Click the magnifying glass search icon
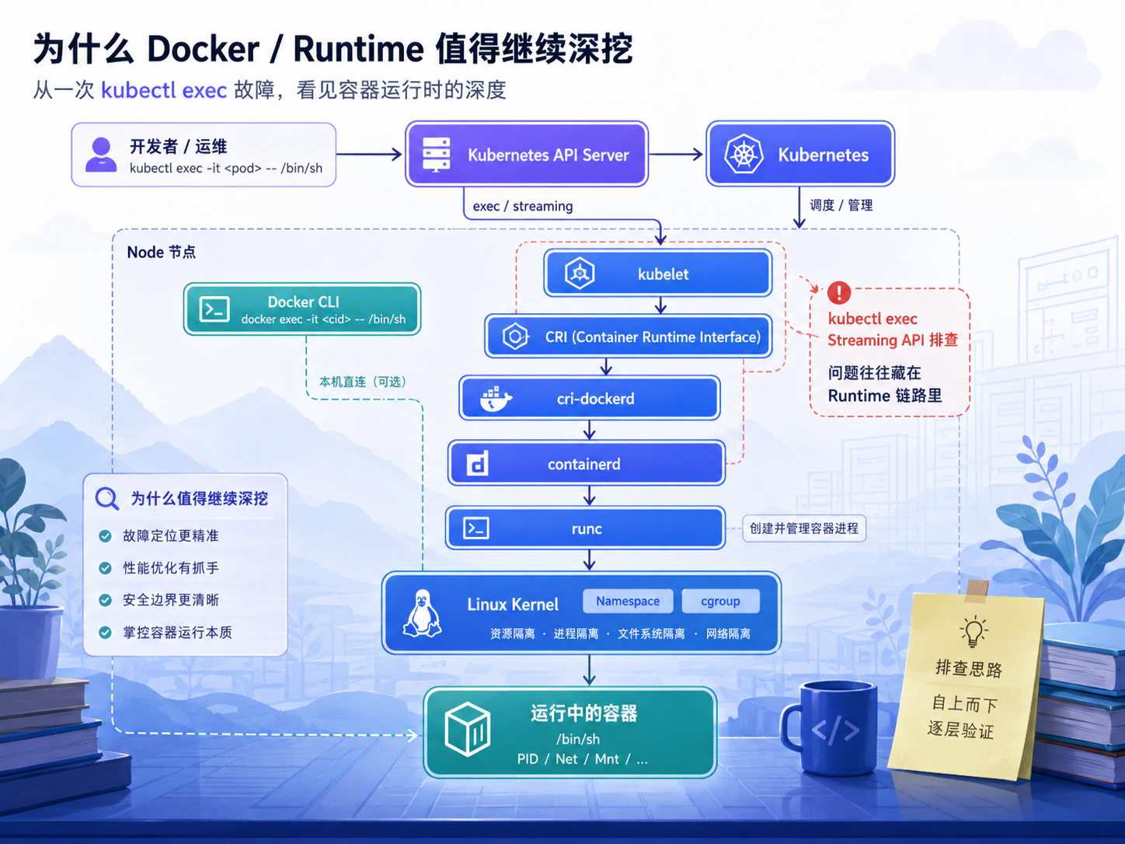Viewport: 1125px width, 844px height. tap(106, 498)
